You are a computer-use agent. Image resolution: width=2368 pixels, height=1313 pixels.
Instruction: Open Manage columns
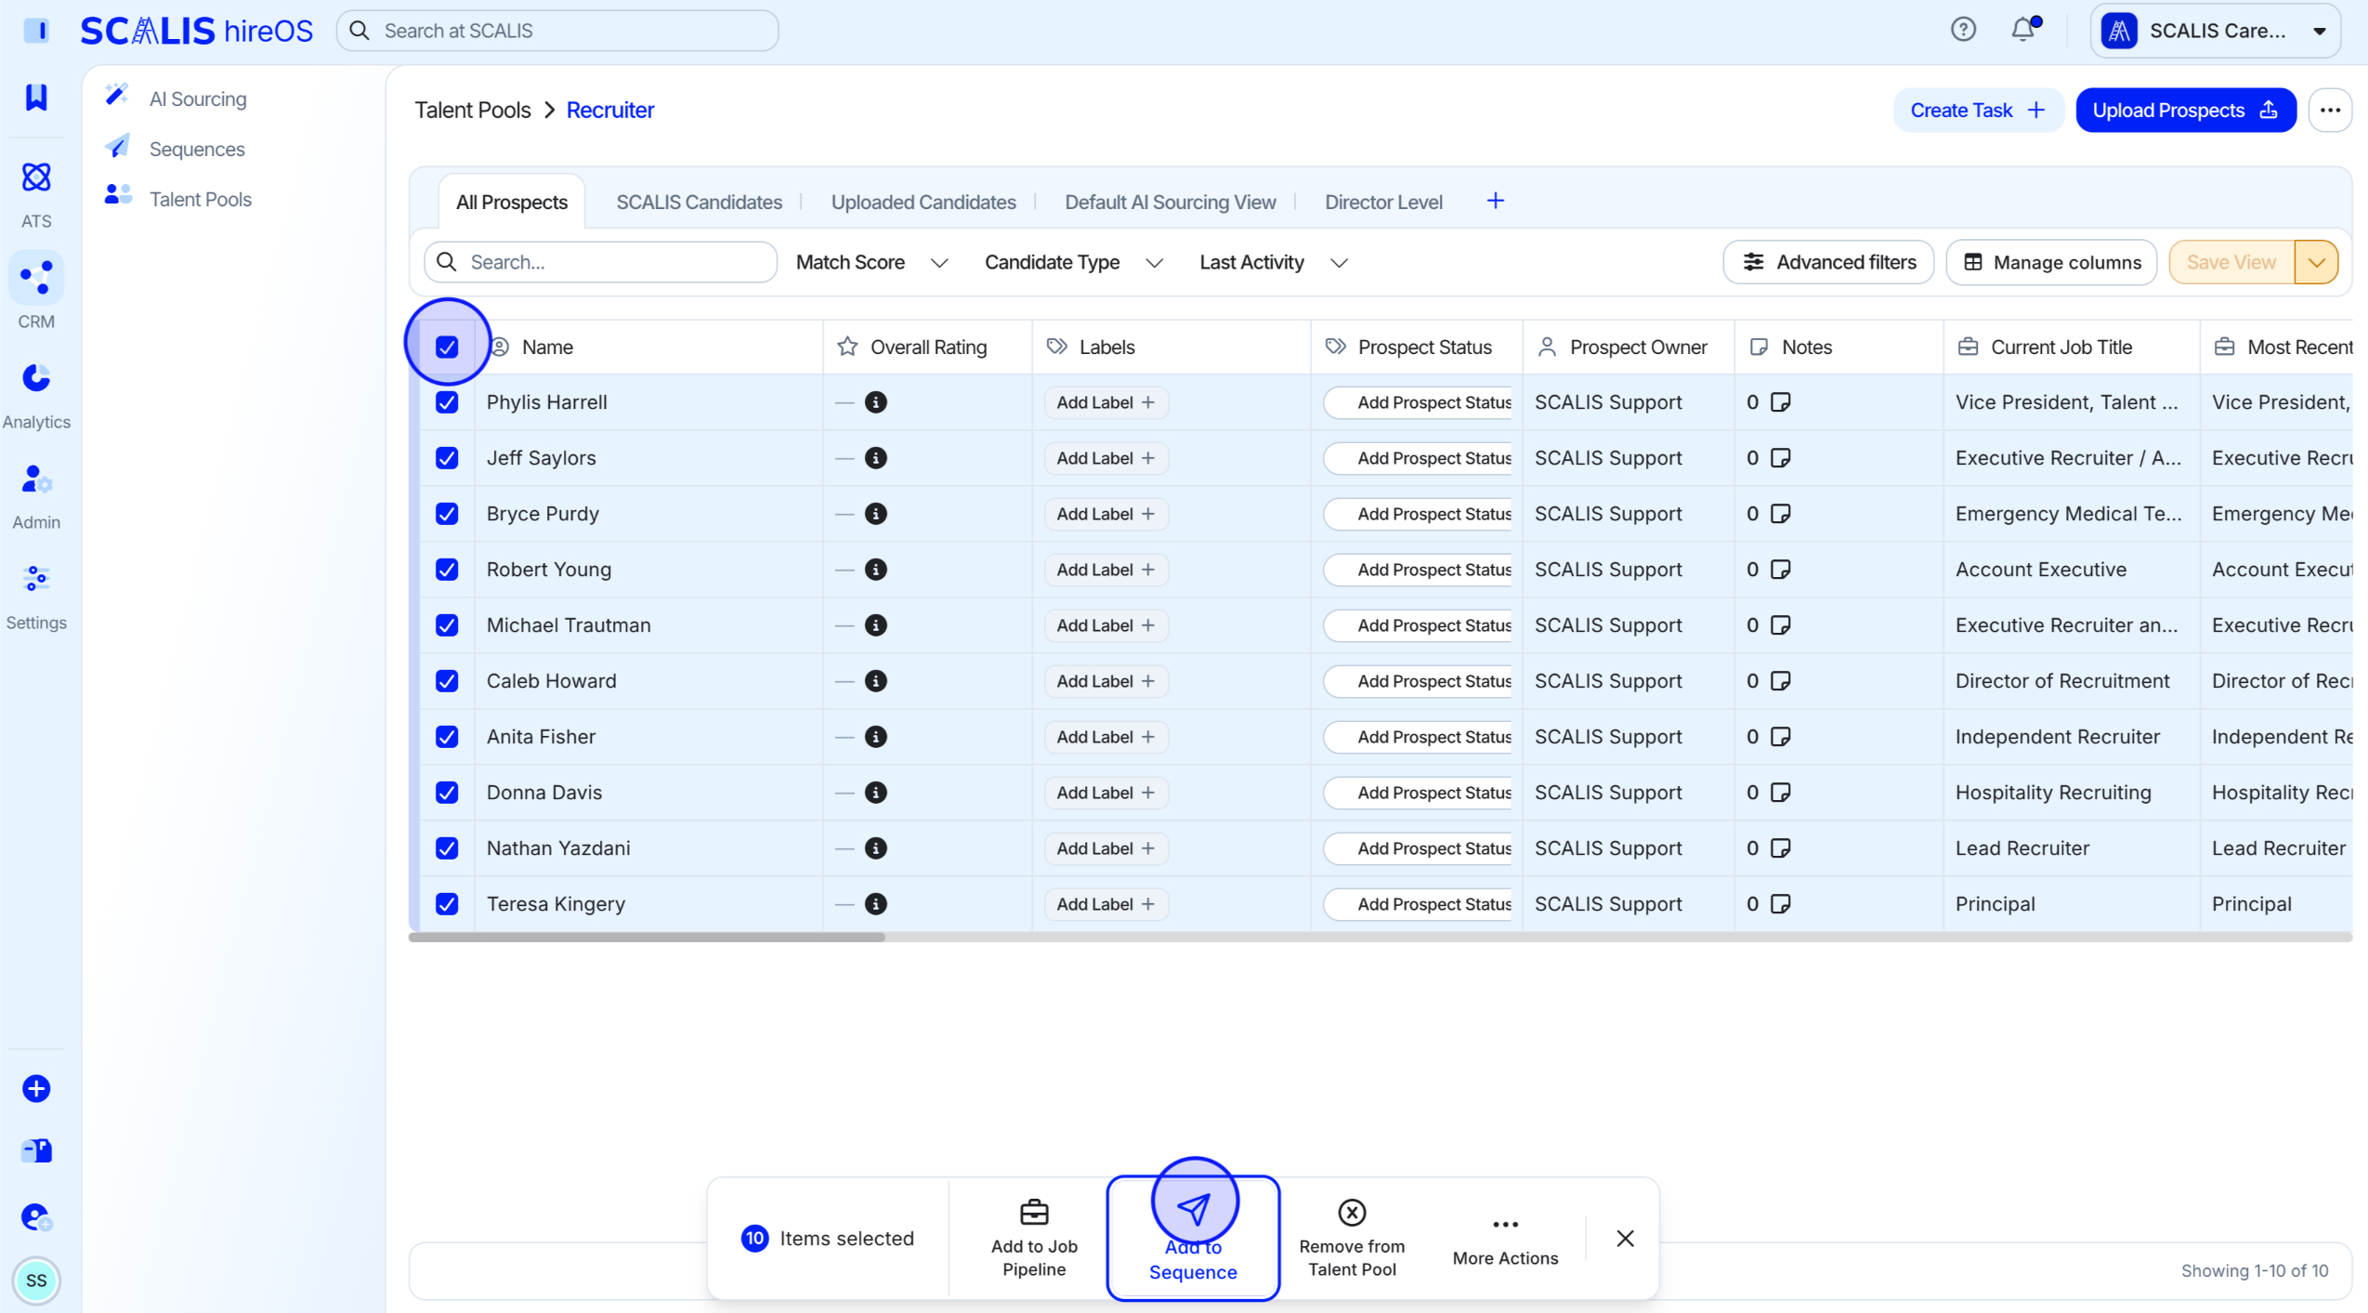click(2051, 263)
